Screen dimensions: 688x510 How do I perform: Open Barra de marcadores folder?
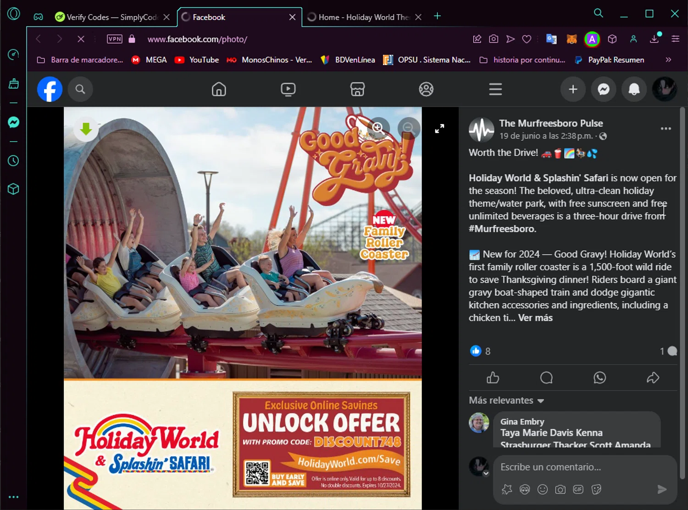pos(80,60)
